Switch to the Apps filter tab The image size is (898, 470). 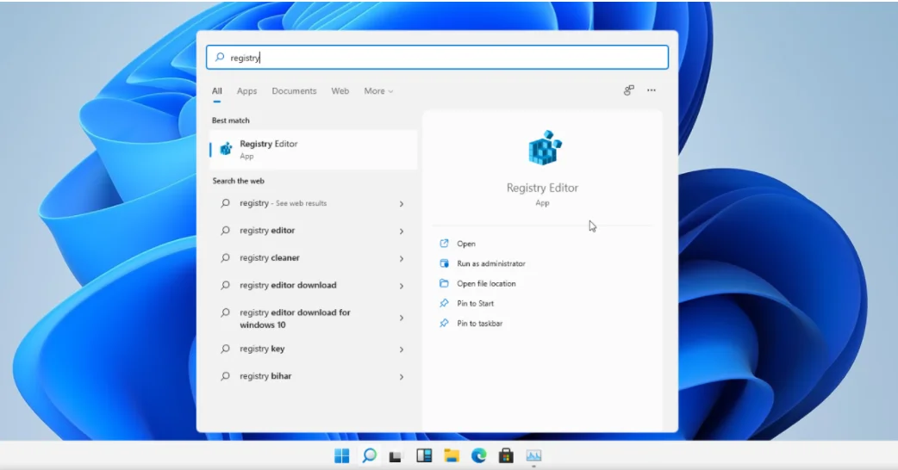click(246, 91)
